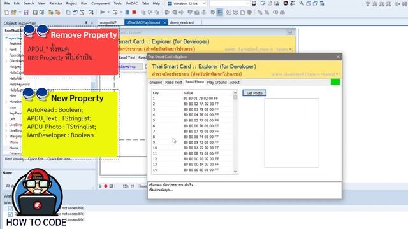Click the empty photo preview box
The image size is (408, 229).
(292, 133)
